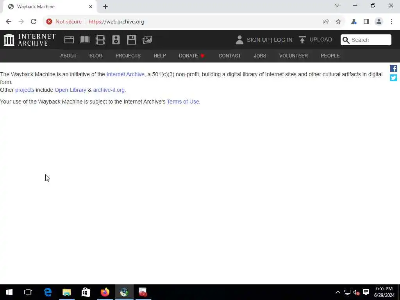Screen dimensions: 400x300
Task: Click the muted volume tray icon
Action: (x=356, y=292)
